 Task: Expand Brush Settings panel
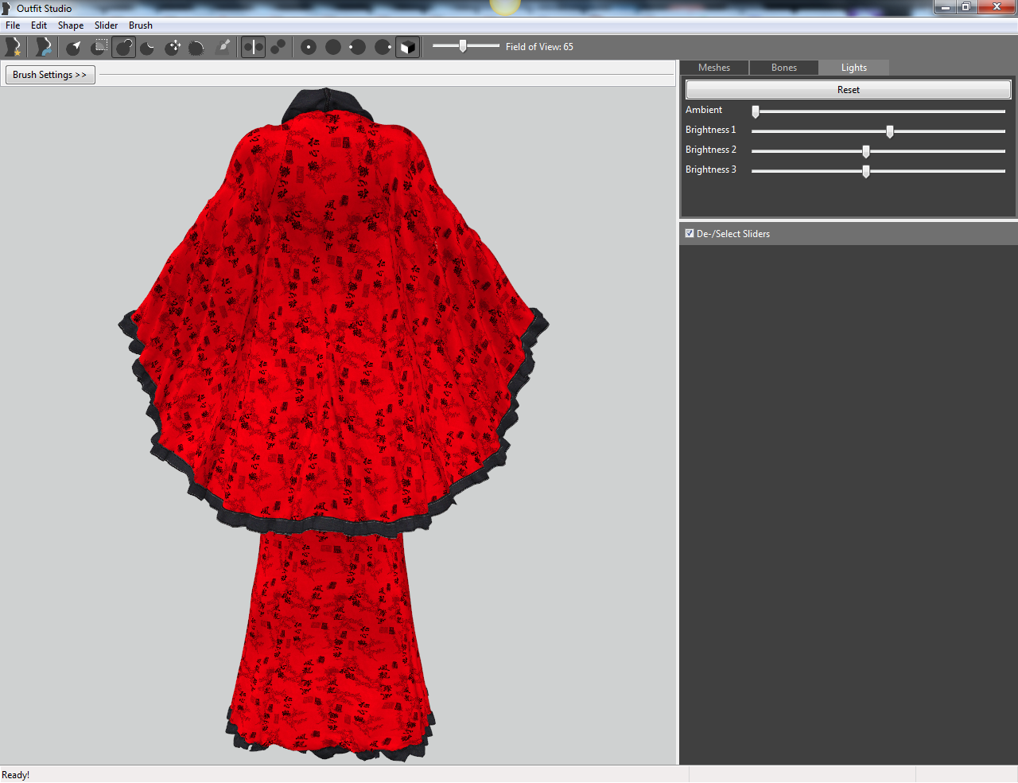tap(50, 75)
